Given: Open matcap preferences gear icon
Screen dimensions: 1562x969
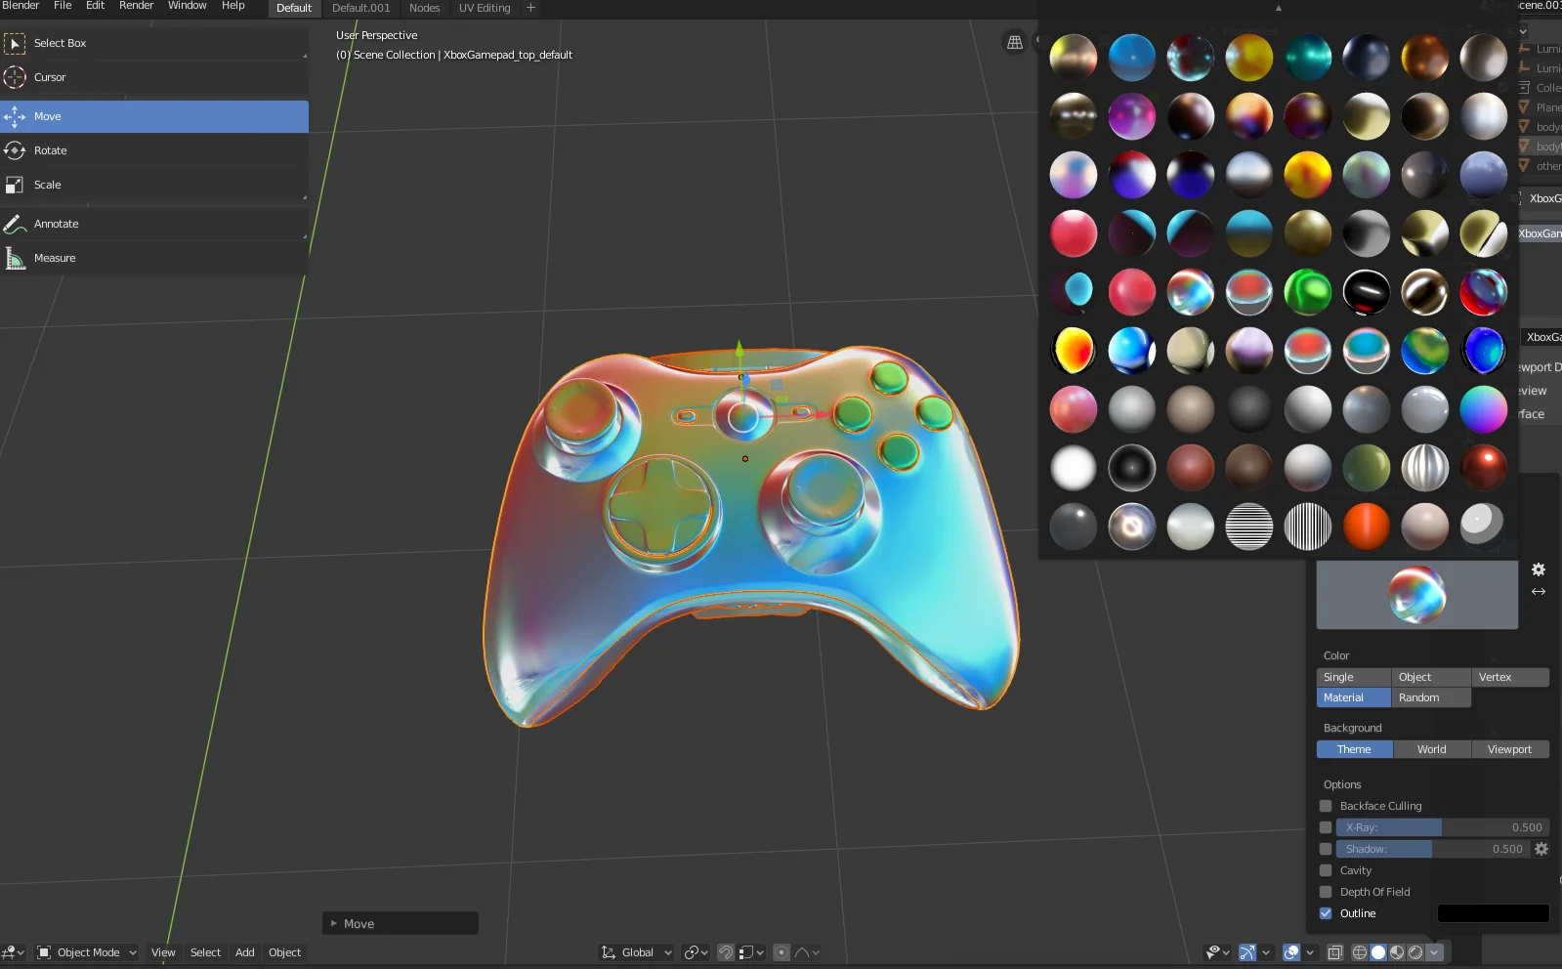Looking at the screenshot, I should (1539, 569).
